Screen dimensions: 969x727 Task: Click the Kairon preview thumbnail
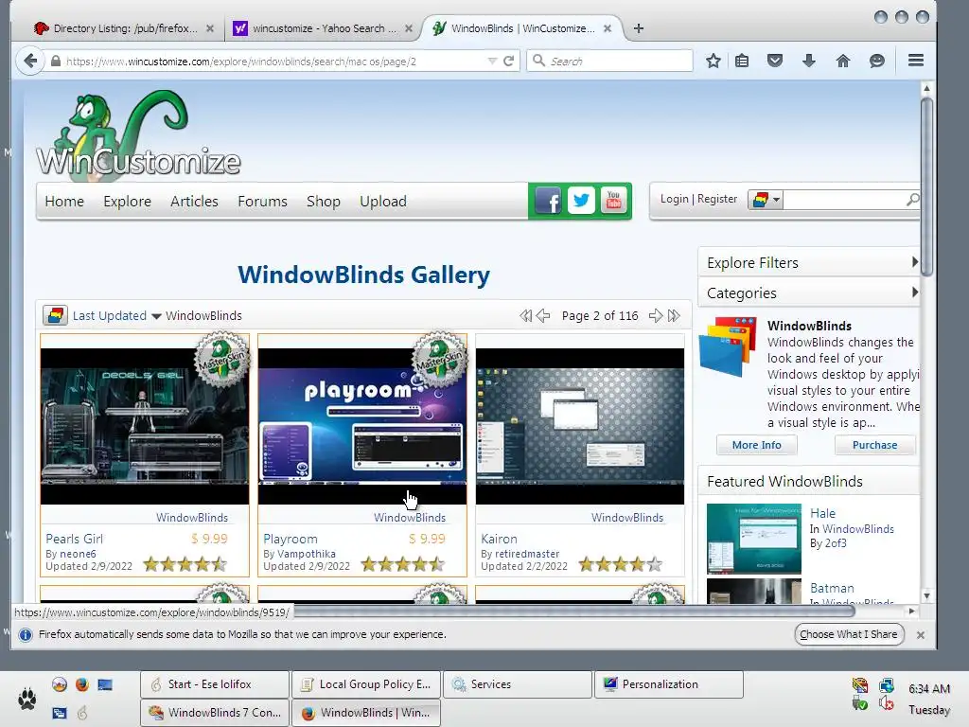(x=580, y=427)
